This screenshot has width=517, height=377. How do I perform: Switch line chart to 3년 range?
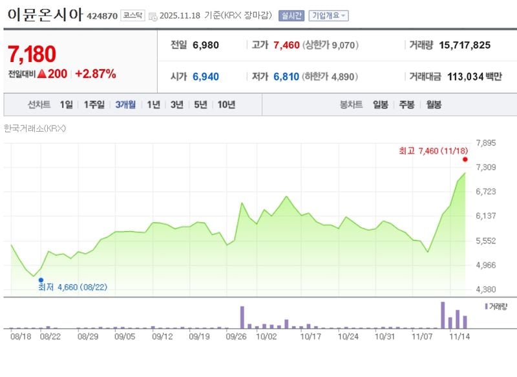tap(176, 105)
